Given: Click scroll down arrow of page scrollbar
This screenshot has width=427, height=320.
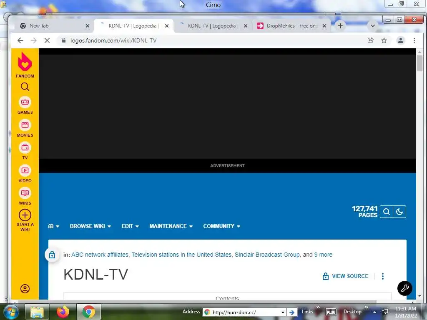Looking at the screenshot, I should tap(419, 296).
